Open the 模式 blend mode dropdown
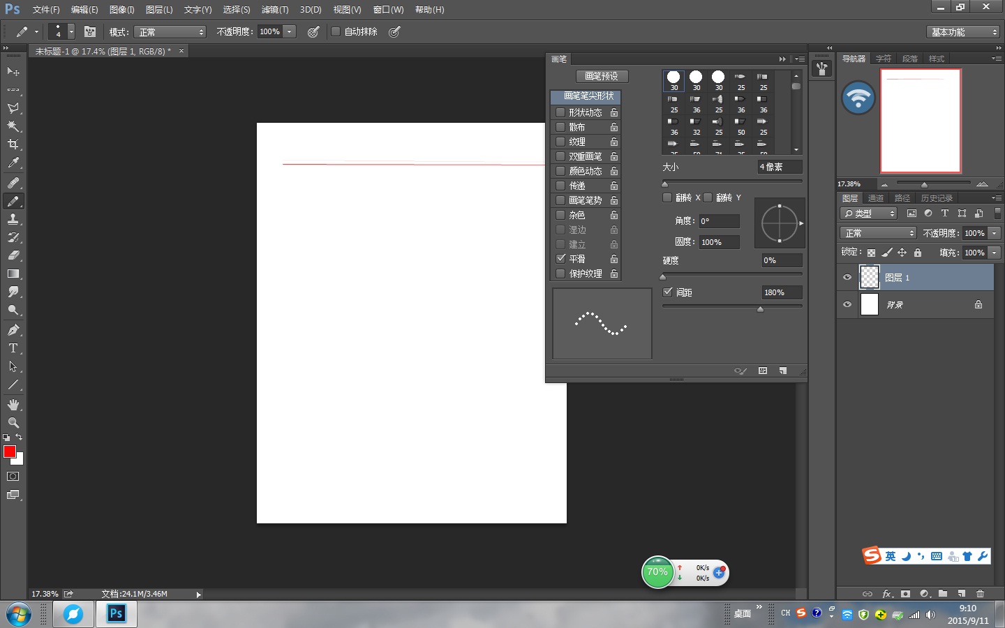 170,32
